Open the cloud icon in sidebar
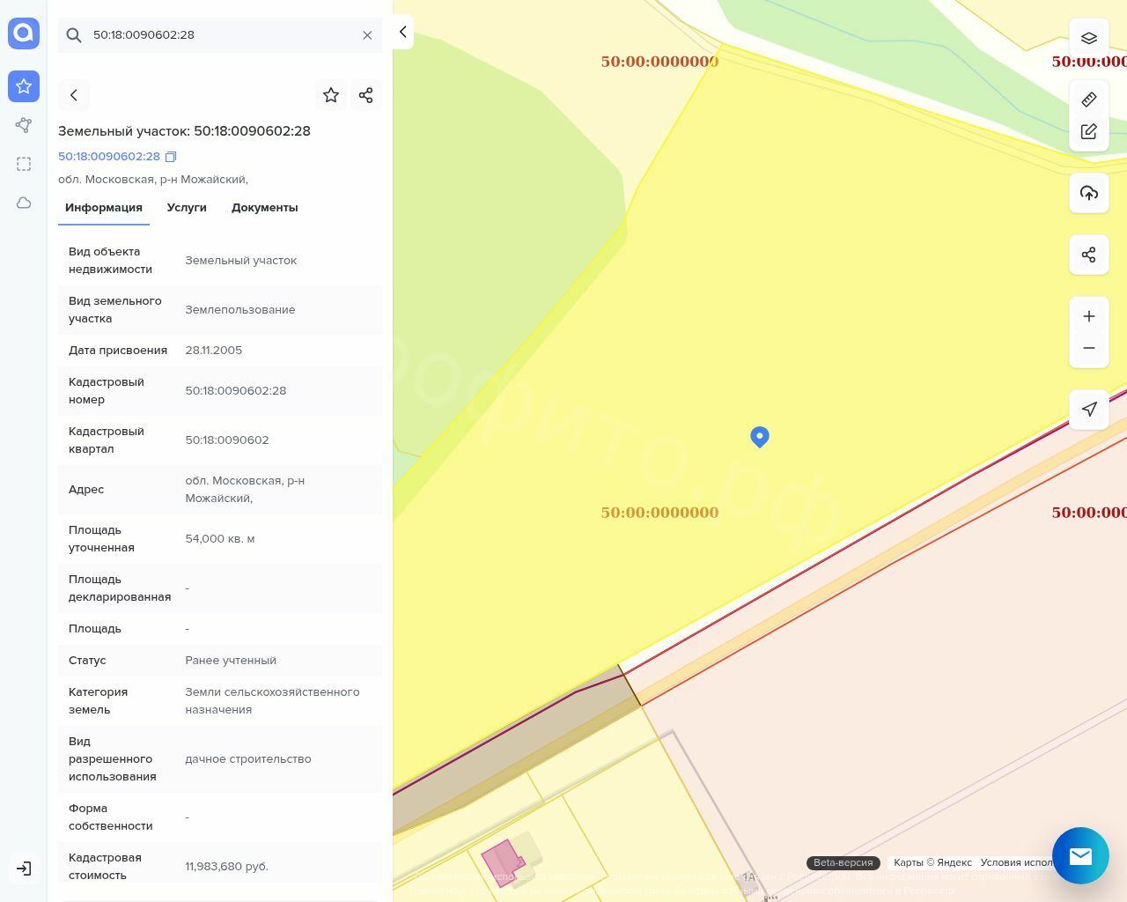 point(24,203)
